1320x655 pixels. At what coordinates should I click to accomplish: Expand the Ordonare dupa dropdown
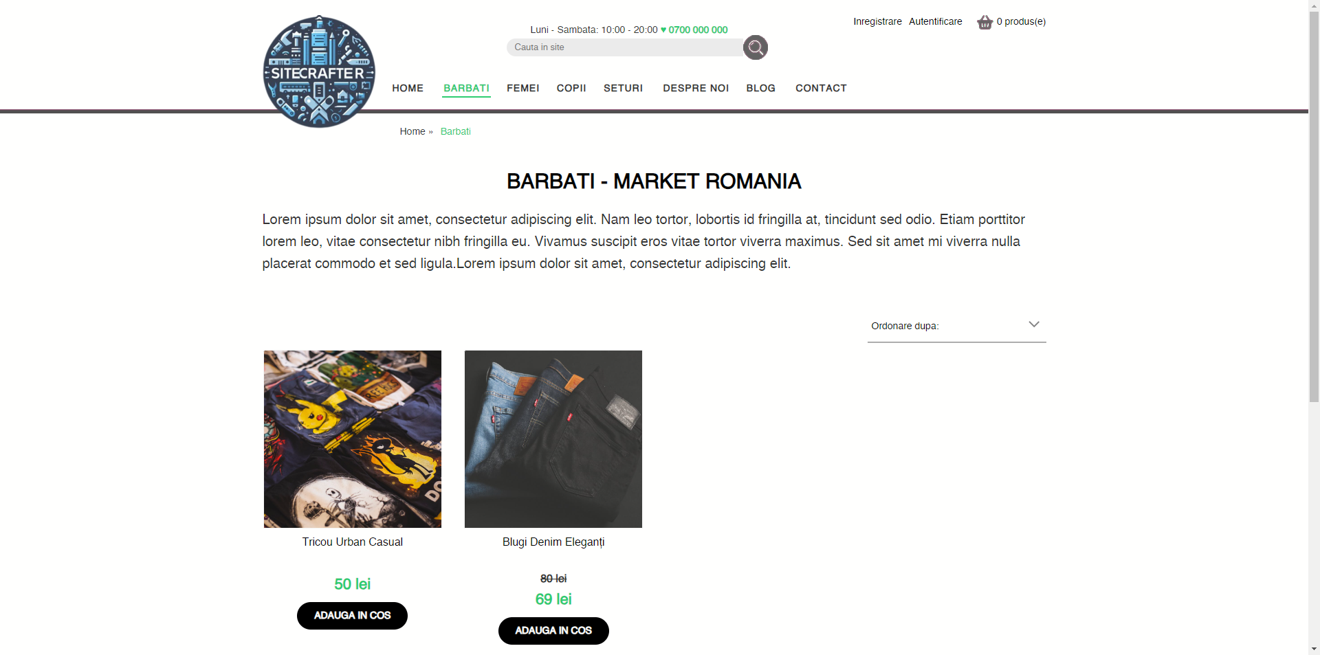956,326
